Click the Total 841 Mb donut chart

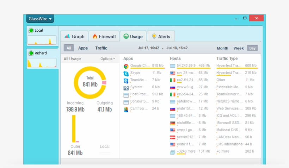pos(90,82)
